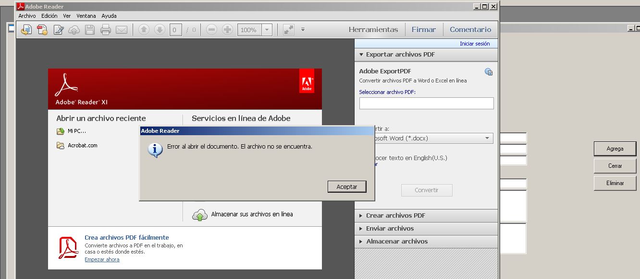Click the zoom out minus icon
Viewport: 640px width, 279px height.
[211, 30]
